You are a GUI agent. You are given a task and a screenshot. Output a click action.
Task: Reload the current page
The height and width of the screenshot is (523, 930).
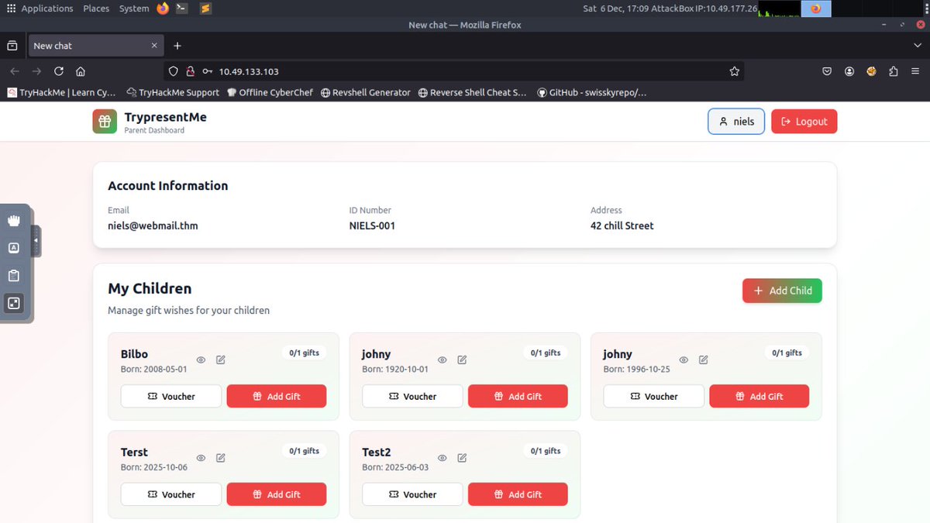pos(59,71)
